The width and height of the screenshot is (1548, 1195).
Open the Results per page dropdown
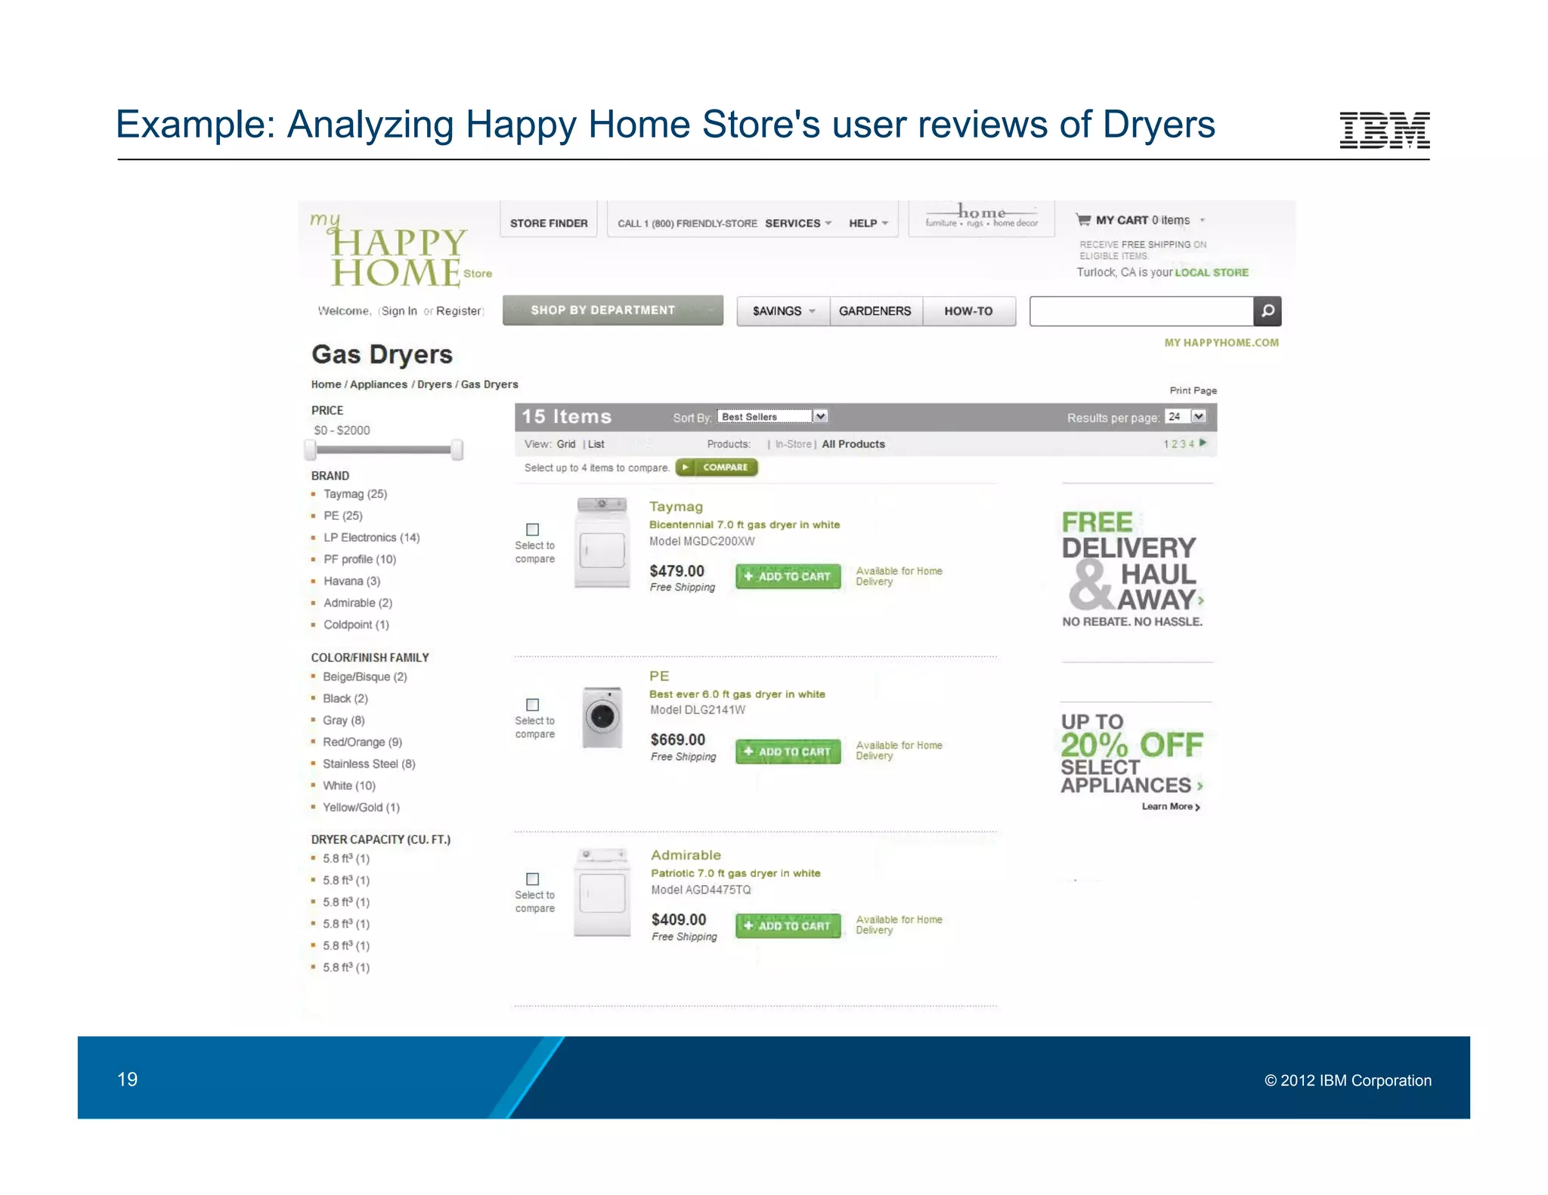[1185, 416]
